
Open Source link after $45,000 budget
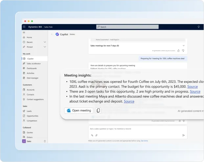193,86
